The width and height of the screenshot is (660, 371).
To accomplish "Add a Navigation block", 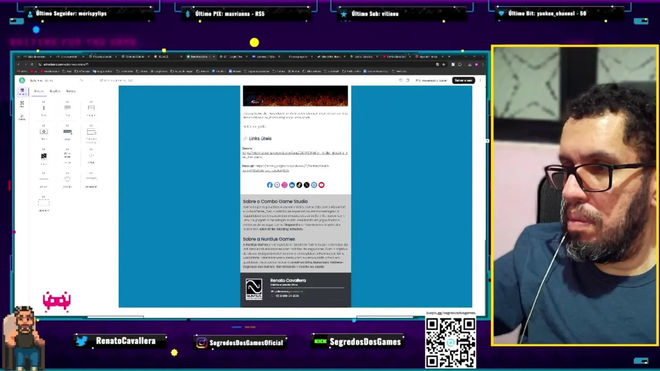I will click(x=91, y=180).
